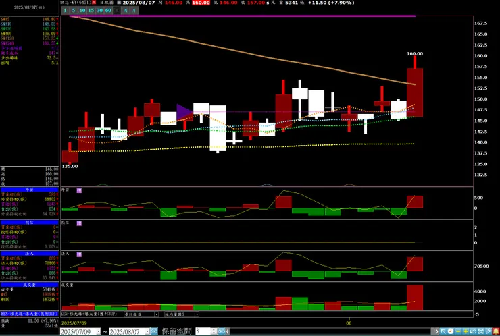
Task: Click the SMA60 legend row
Action: [29, 34]
